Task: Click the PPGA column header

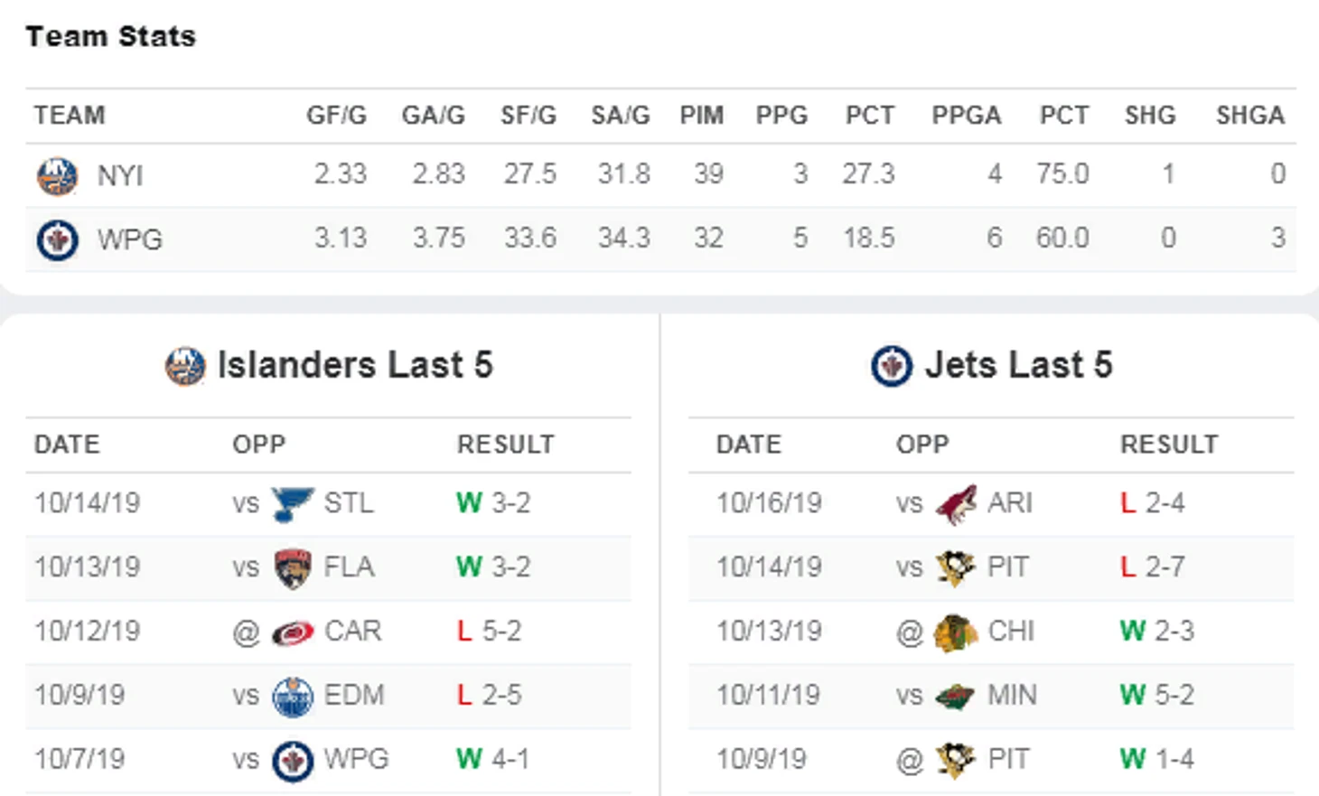Action: click(x=966, y=116)
